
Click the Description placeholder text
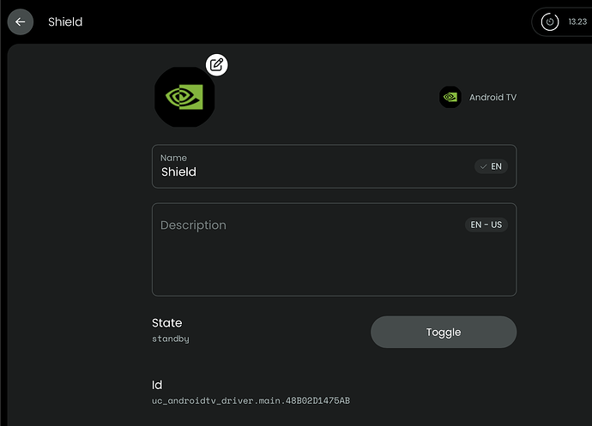pos(193,225)
